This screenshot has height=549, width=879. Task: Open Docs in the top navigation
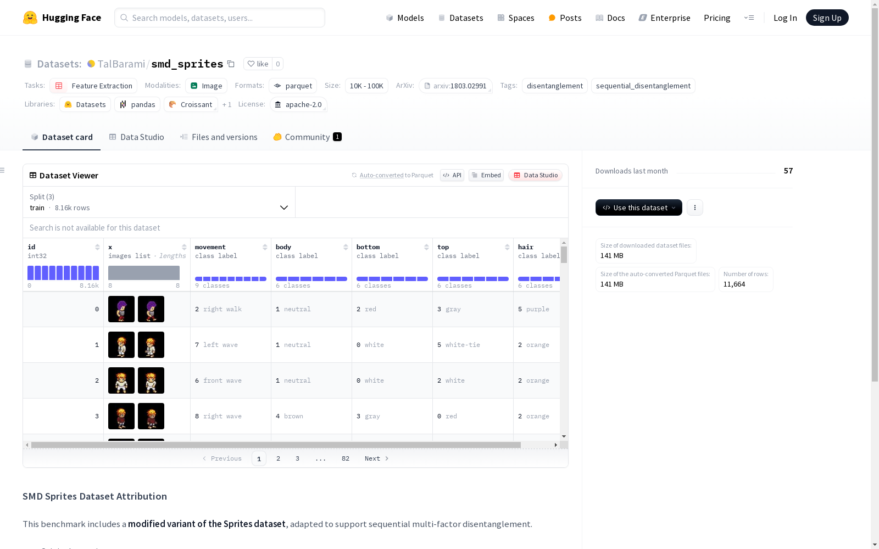point(610,18)
